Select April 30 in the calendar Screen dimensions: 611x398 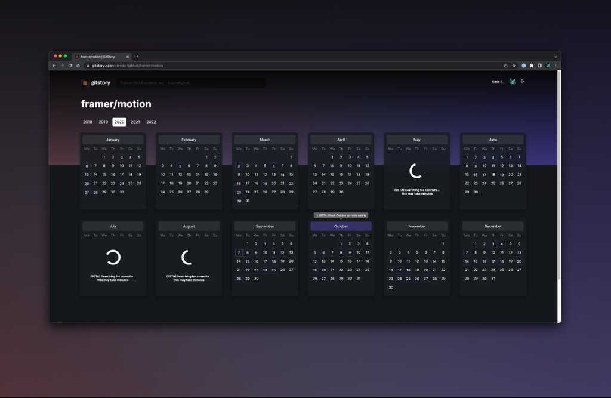341,192
